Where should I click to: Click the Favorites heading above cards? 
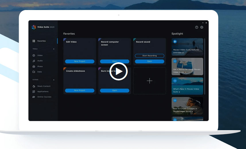tap(69, 34)
